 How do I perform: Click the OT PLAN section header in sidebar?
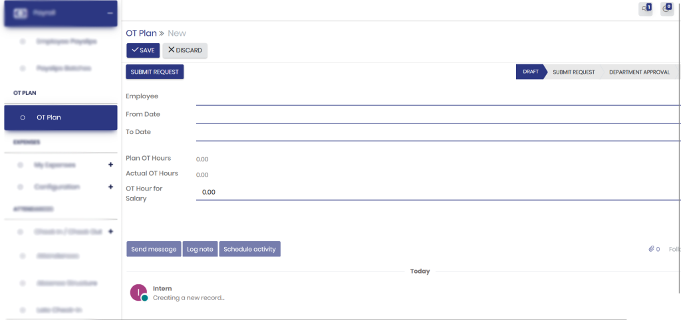click(25, 93)
